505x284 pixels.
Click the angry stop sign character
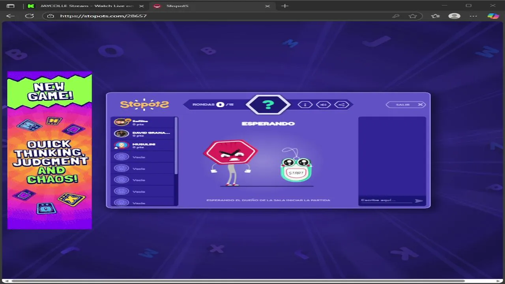[x=231, y=163]
